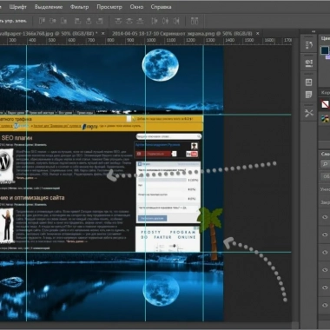Open the Справка menu
Screen dimensions: 330x330
[x=161, y=7]
